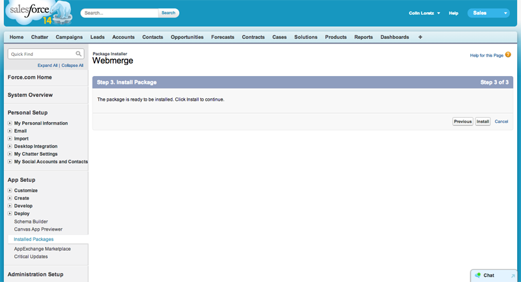This screenshot has height=282, width=521.
Task: Focus the global Search field
Action: [x=120, y=13]
